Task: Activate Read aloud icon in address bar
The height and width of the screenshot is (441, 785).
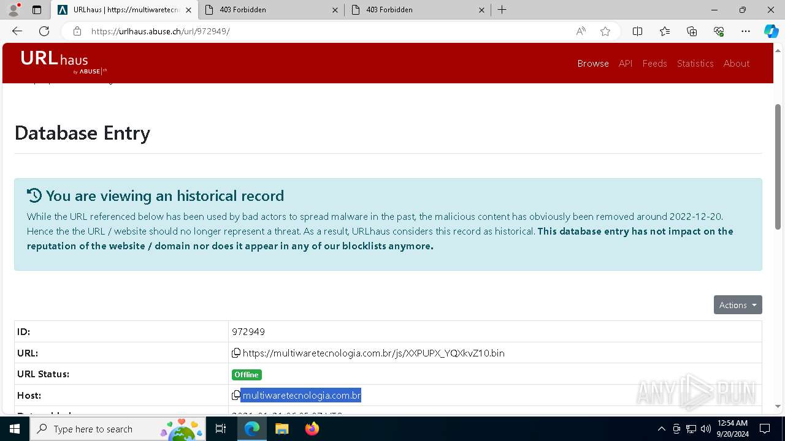Action: 581,31
